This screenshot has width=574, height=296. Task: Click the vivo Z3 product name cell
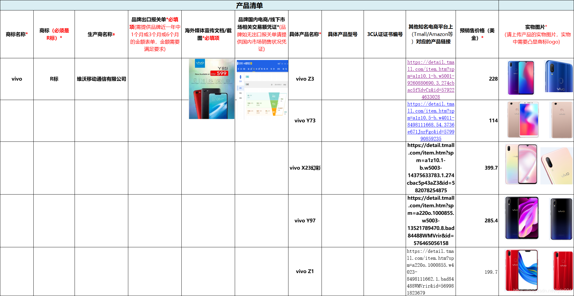pyautogui.click(x=305, y=79)
